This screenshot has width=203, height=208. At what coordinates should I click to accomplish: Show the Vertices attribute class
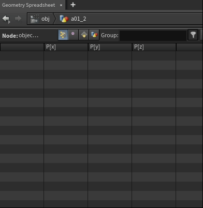(73, 35)
